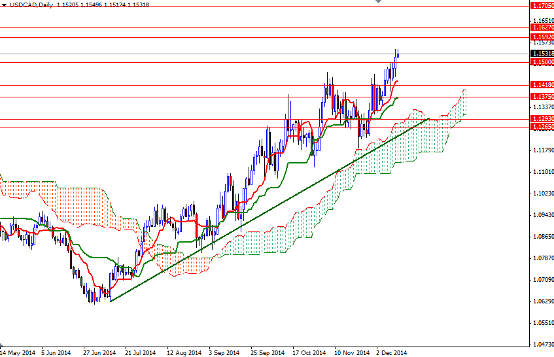Select the 1.14180 red price label

click(542, 85)
